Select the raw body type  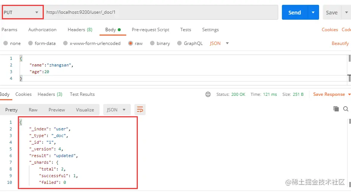(x=135, y=43)
